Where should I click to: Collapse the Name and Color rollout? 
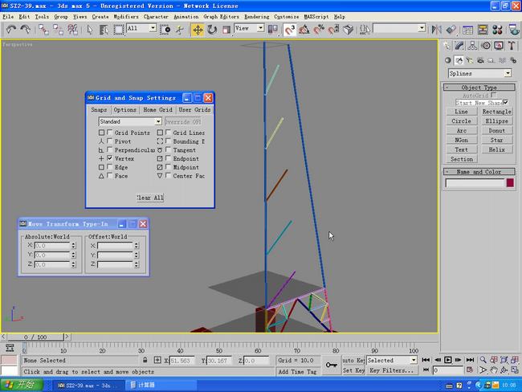(x=479, y=172)
